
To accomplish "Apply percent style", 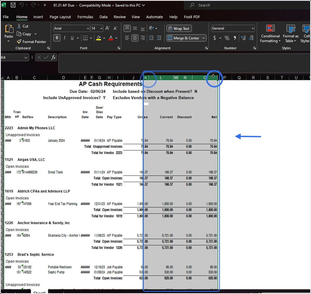I will coord(227,38).
